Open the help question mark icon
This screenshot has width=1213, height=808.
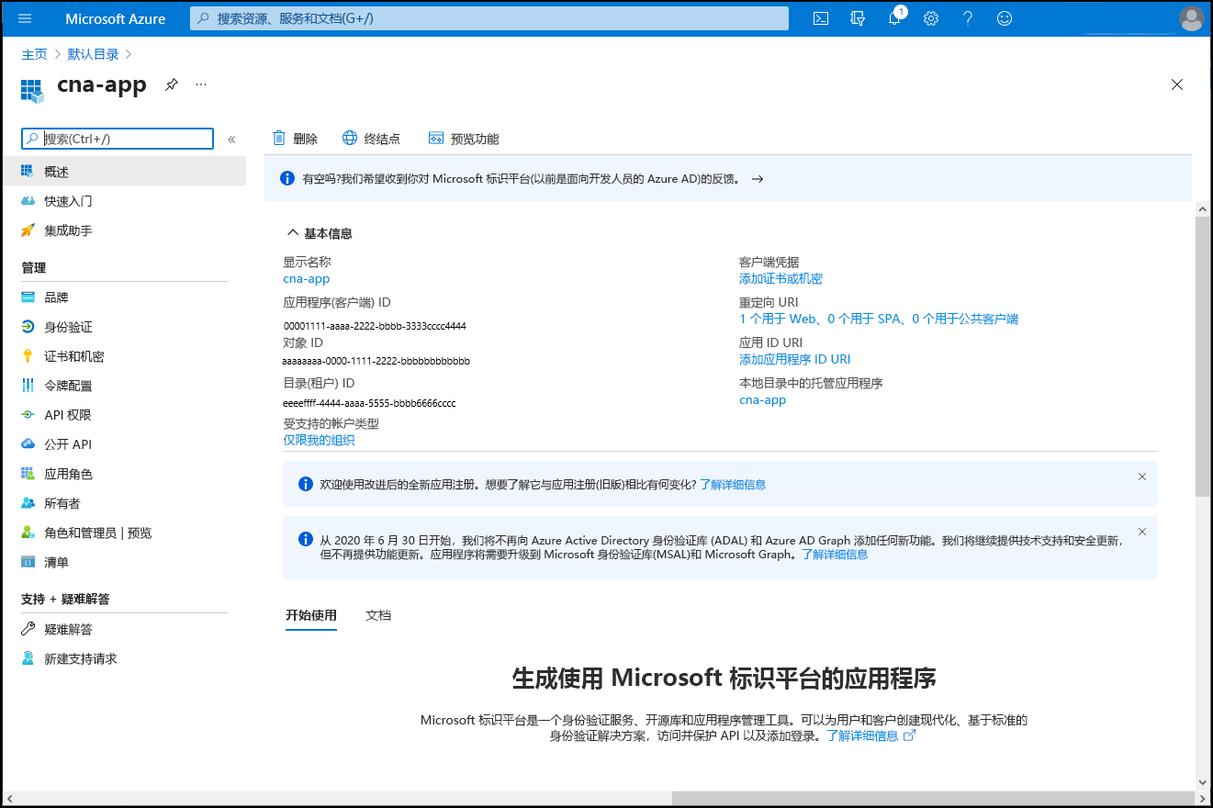[968, 18]
